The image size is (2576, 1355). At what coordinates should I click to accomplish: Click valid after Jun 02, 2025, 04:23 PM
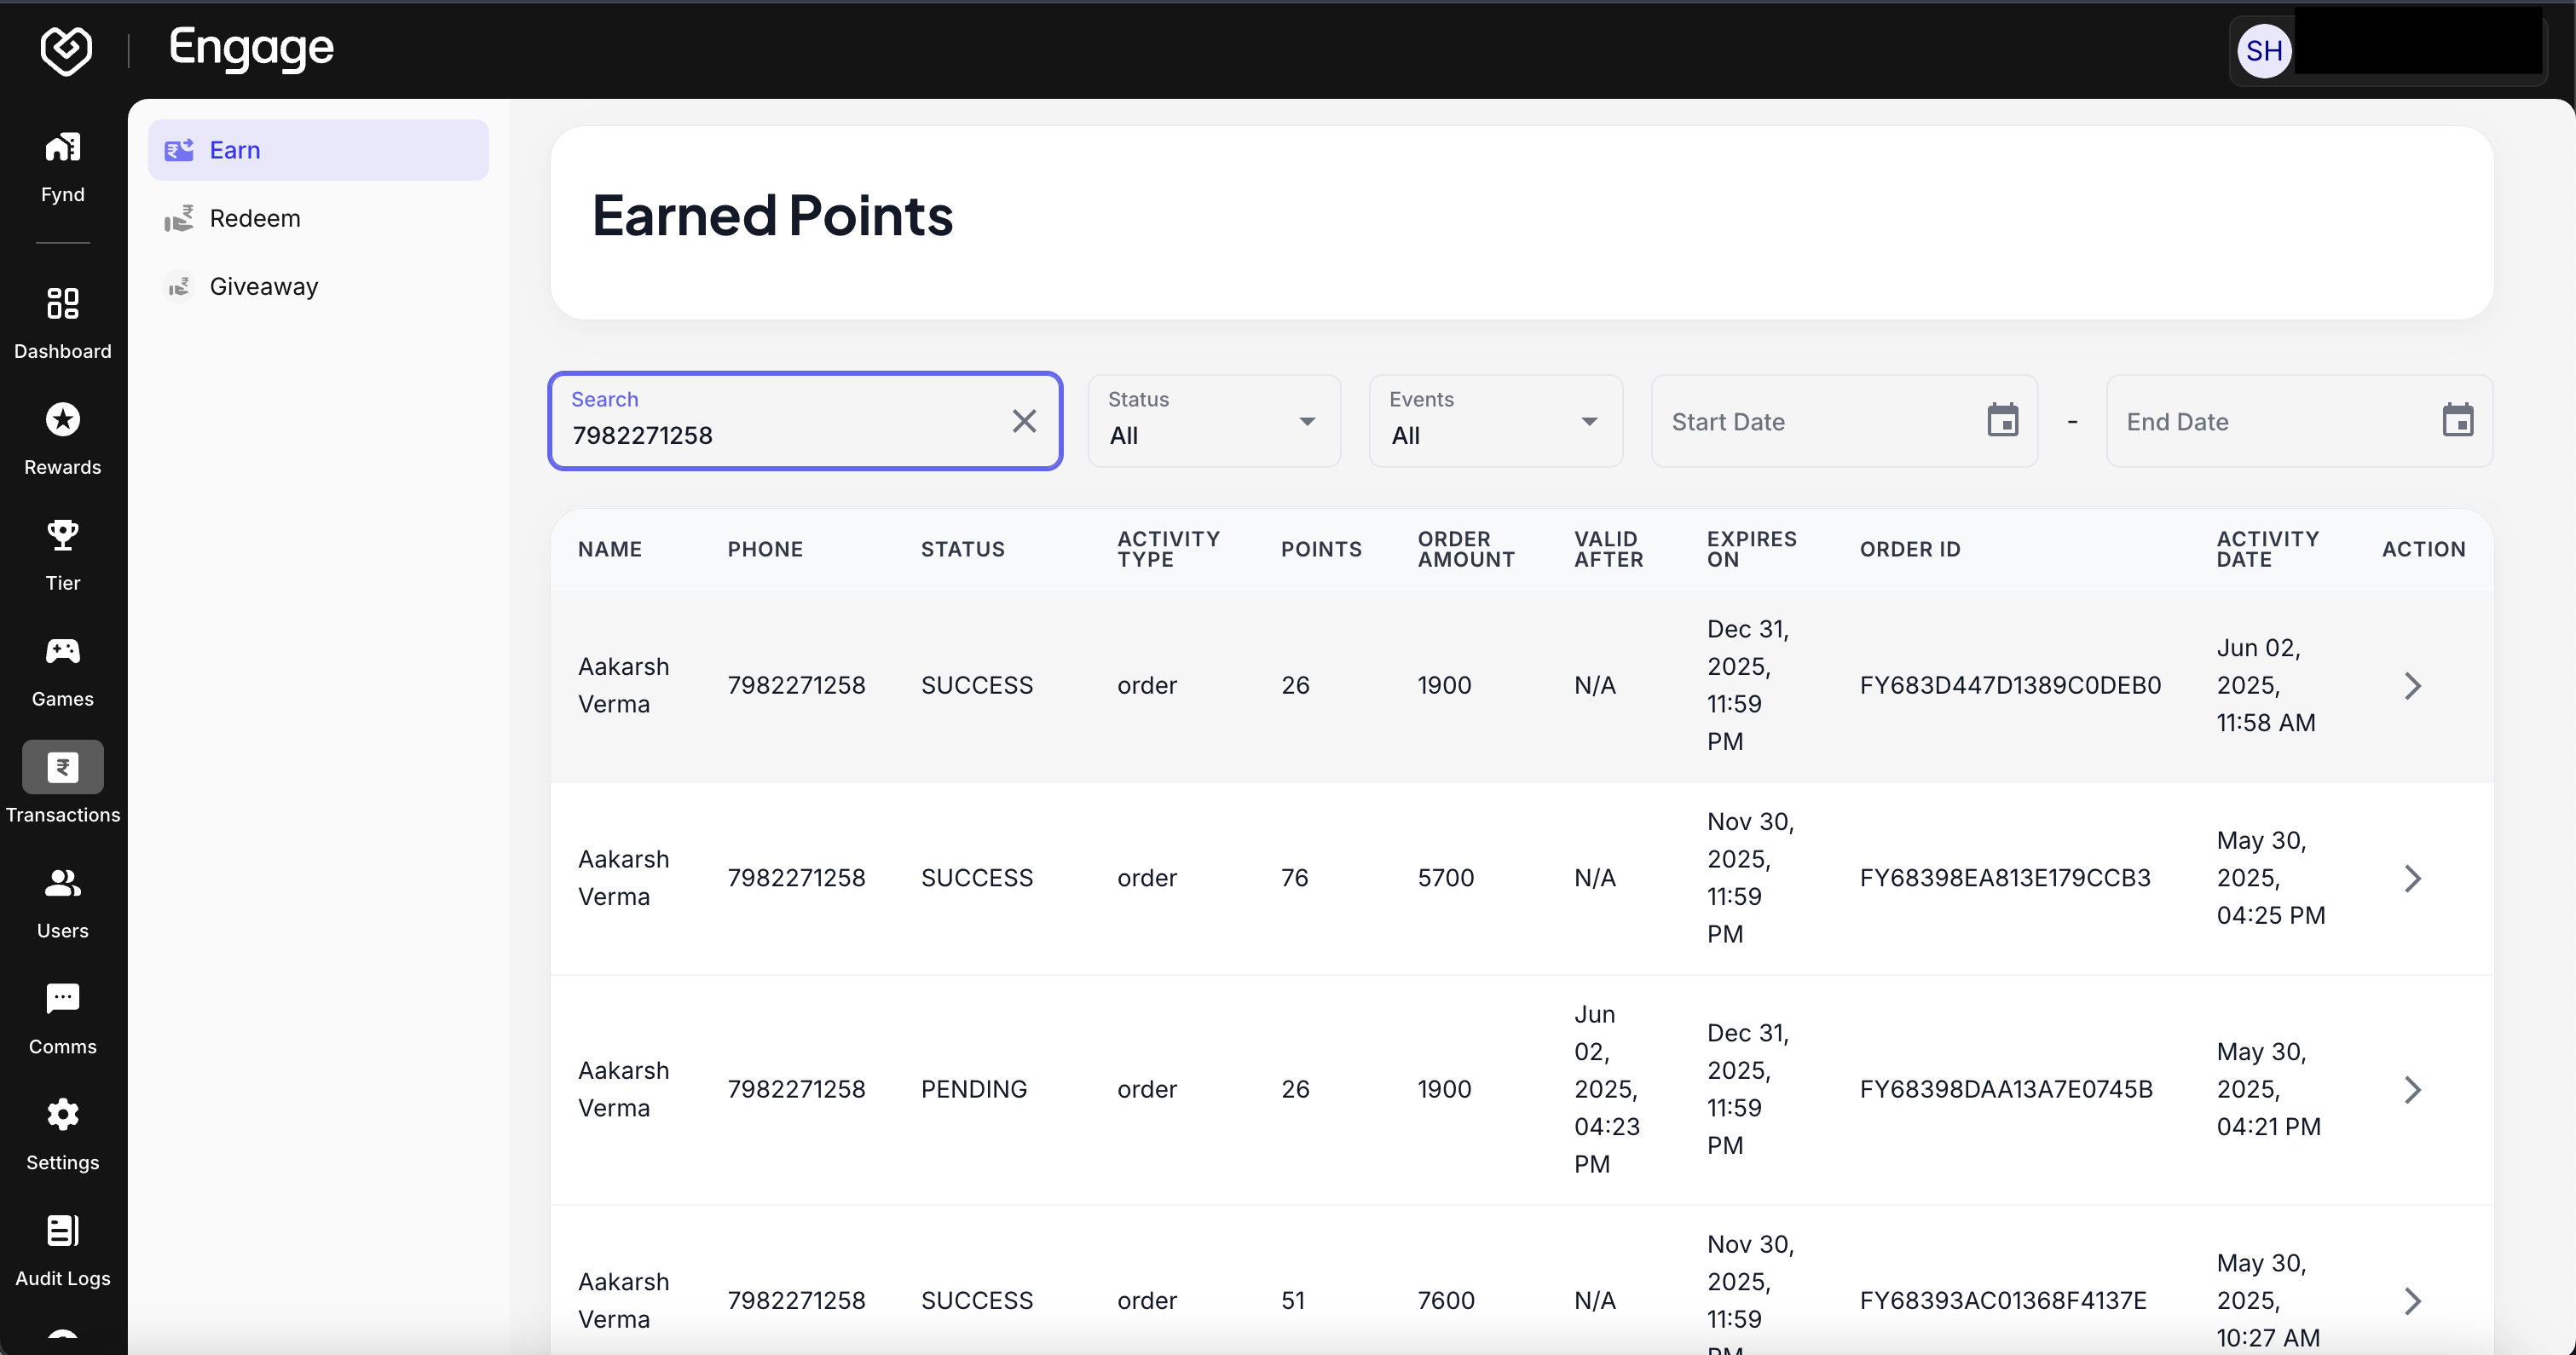click(1606, 1090)
